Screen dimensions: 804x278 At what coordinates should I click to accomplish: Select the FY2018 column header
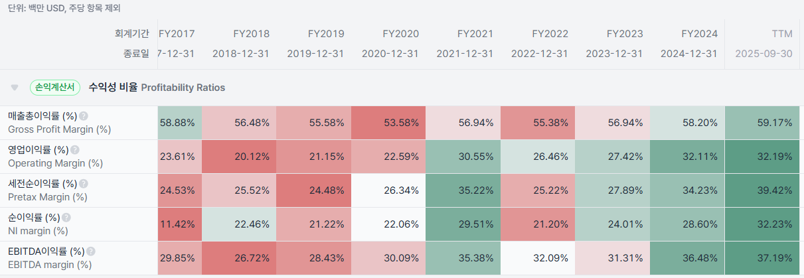point(251,33)
